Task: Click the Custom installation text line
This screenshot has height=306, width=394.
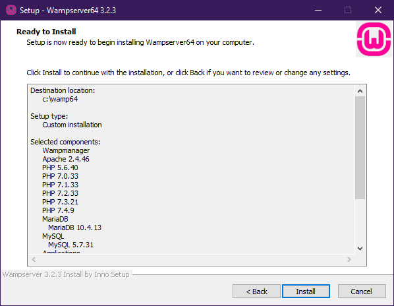Action: pyautogui.click(x=72, y=125)
